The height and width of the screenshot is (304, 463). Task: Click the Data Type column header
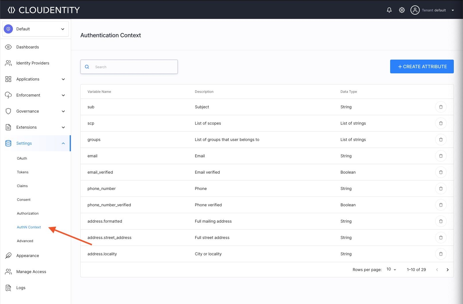coord(349,92)
